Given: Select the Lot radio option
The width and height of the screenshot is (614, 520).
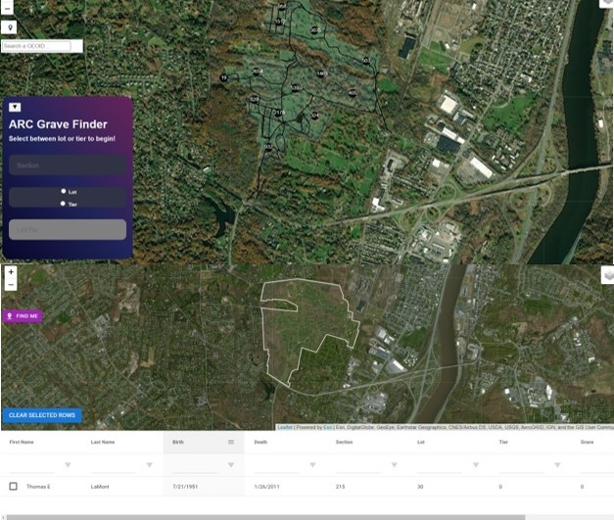Looking at the screenshot, I should (63, 191).
